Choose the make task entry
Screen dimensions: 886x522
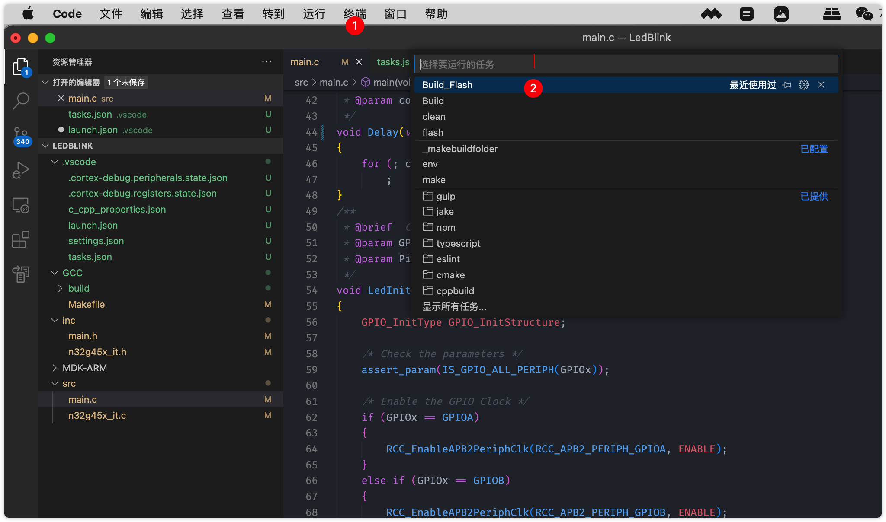626,180
